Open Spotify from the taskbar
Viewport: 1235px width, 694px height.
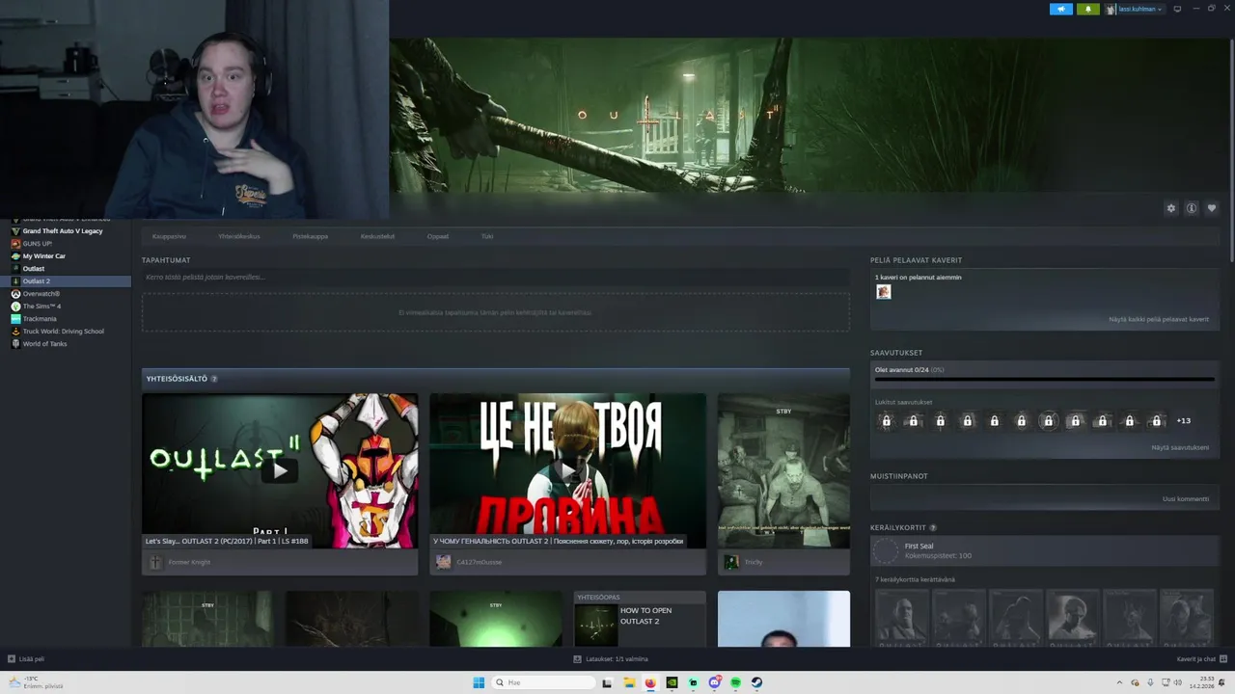click(735, 682)
